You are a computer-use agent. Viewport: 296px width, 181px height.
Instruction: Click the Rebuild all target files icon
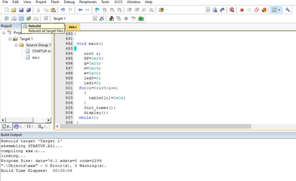click(x=21, y=19)
